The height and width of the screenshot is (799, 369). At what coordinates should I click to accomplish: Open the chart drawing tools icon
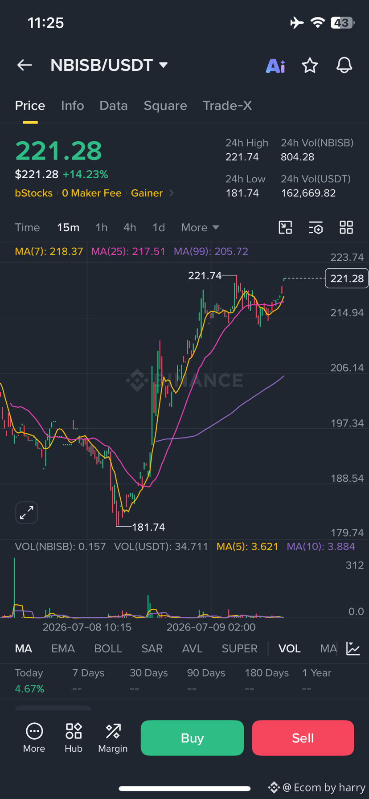(x=285, y=227)
